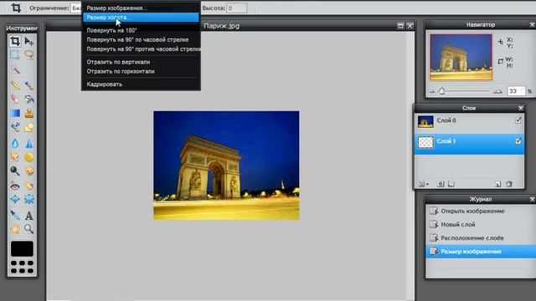
Task: Click the Высота input field
Action: coord(236,8)
